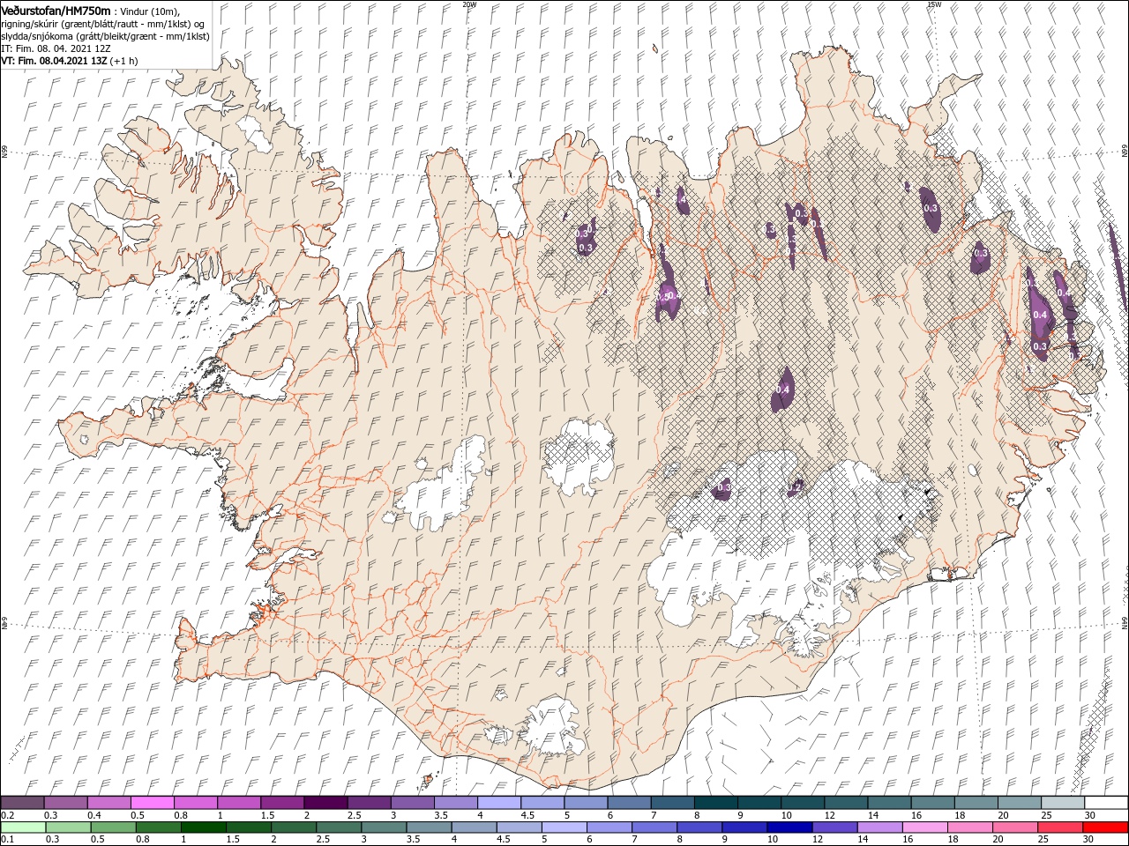Click the 'VT: Fim. 08.04.2021 13Z (+1 h)' line
This screenshot has height=846, width=1129.
pos(69,61)
